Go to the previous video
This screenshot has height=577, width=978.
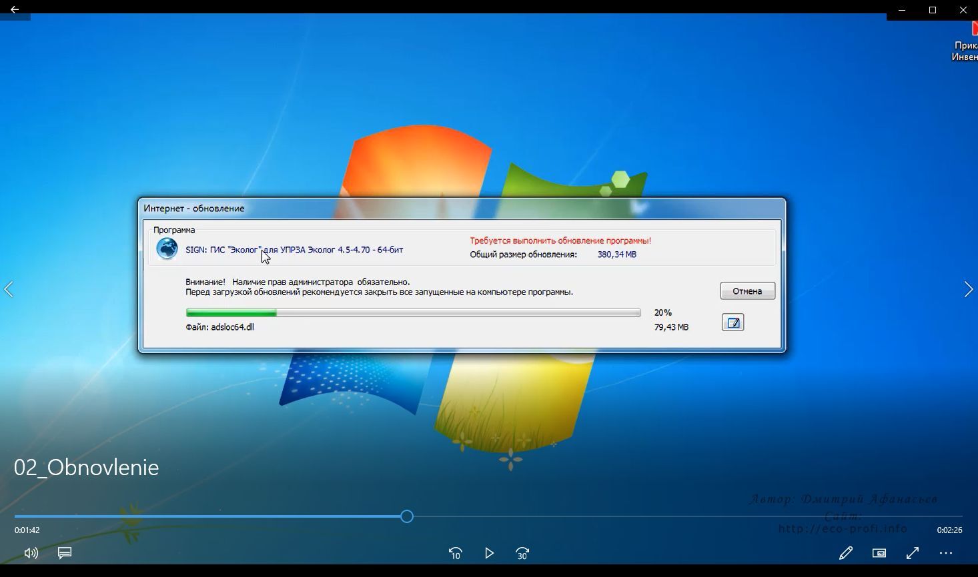pos(9,289)
